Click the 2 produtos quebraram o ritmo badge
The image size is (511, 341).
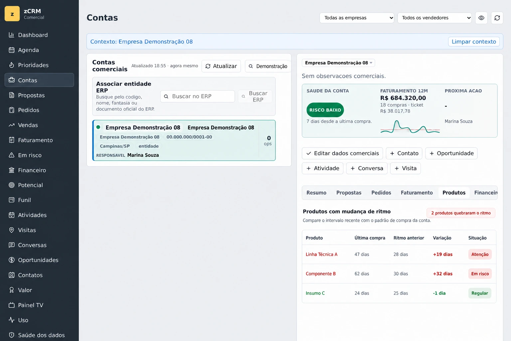461,213
